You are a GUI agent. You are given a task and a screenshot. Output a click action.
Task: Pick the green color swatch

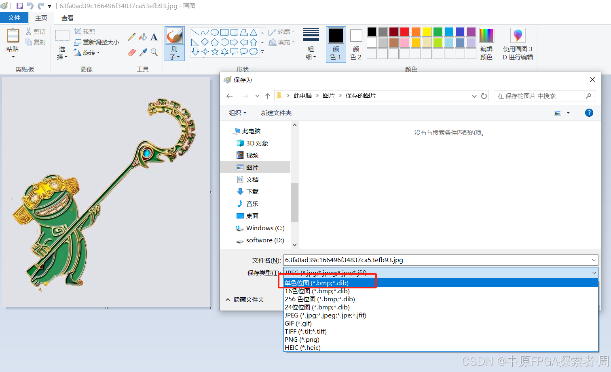point(438,32)
